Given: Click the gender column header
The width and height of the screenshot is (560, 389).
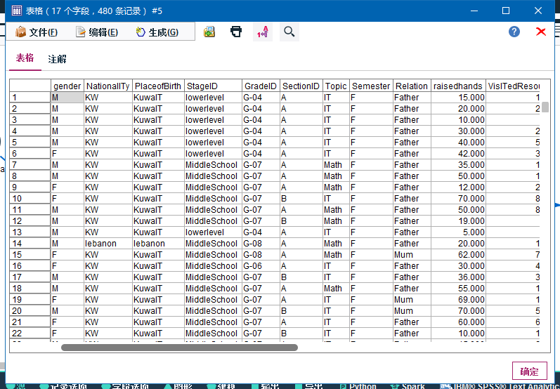Looking at the screenshot, I should pyautogui.click(x=67, y=86).
